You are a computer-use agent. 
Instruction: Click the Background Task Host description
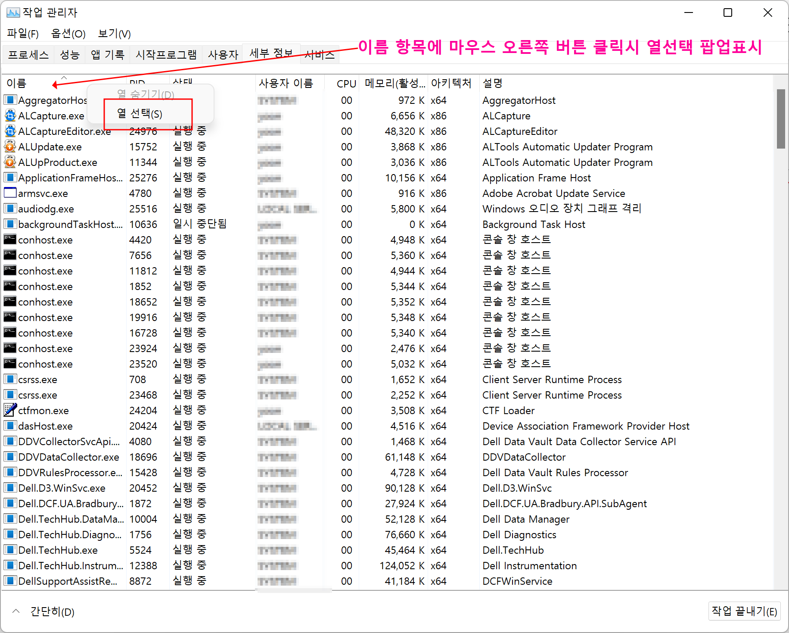(534, 225)
